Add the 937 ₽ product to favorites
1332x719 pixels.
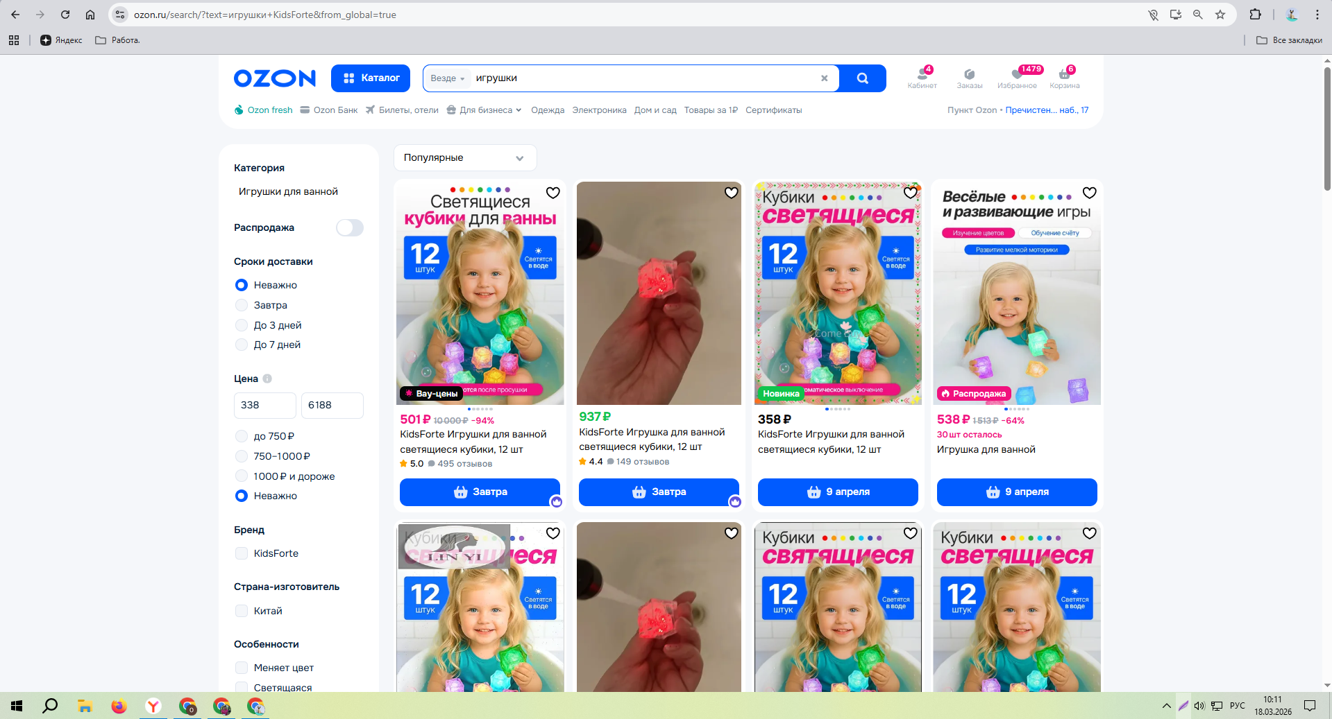pos(732,193)
